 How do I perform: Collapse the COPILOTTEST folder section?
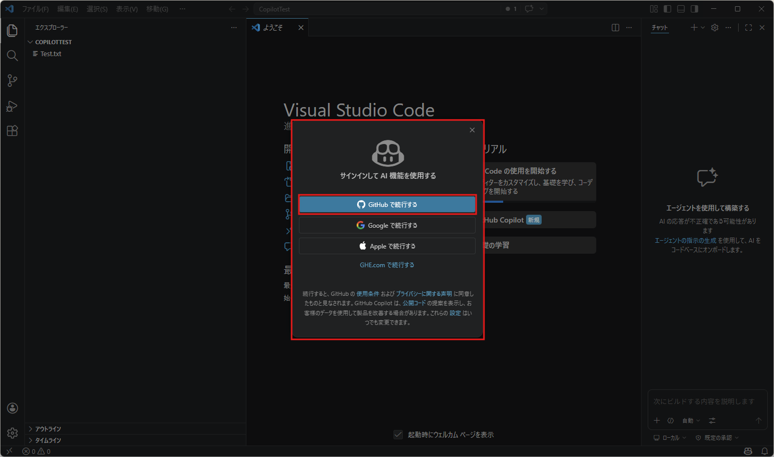point(53,42)
